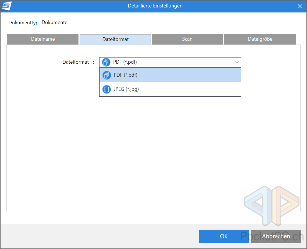
Task: Cancel dialog with Abbrechen button
Action: tap(276, 236)
